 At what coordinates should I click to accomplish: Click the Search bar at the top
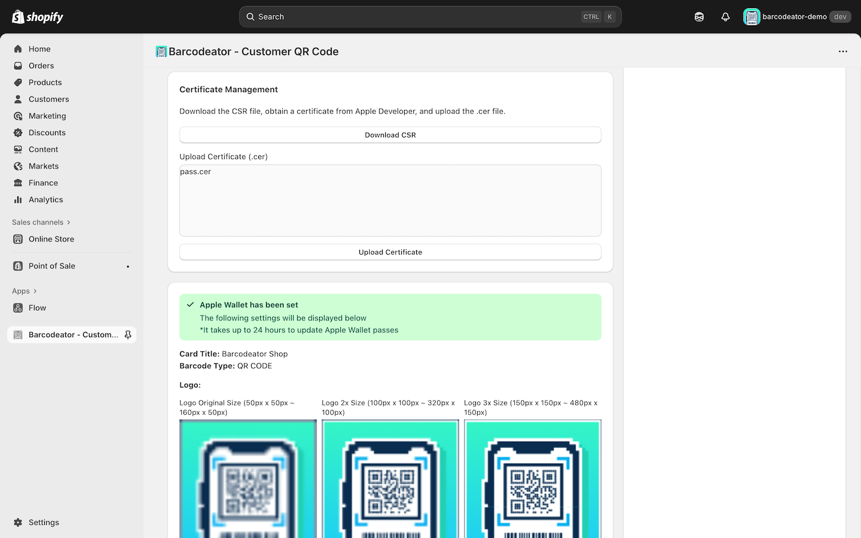[430, 16]
